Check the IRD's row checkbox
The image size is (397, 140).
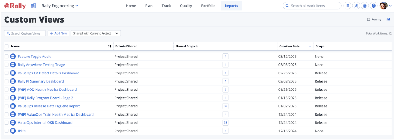7,131
